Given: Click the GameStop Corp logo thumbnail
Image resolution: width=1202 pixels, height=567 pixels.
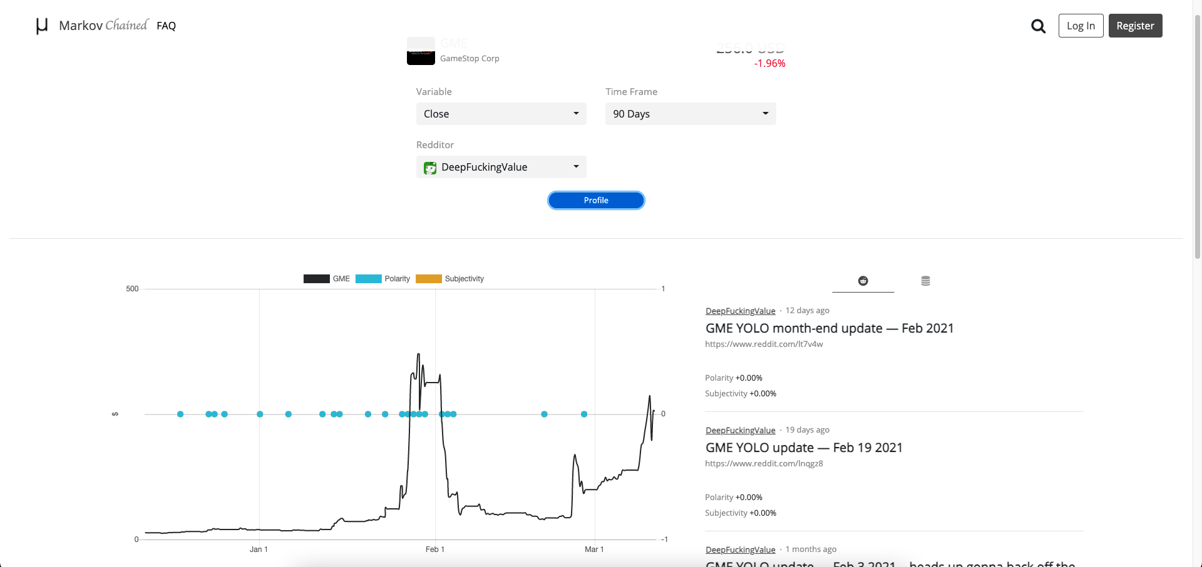Looking at the screenshot, I should click(421, 51).
